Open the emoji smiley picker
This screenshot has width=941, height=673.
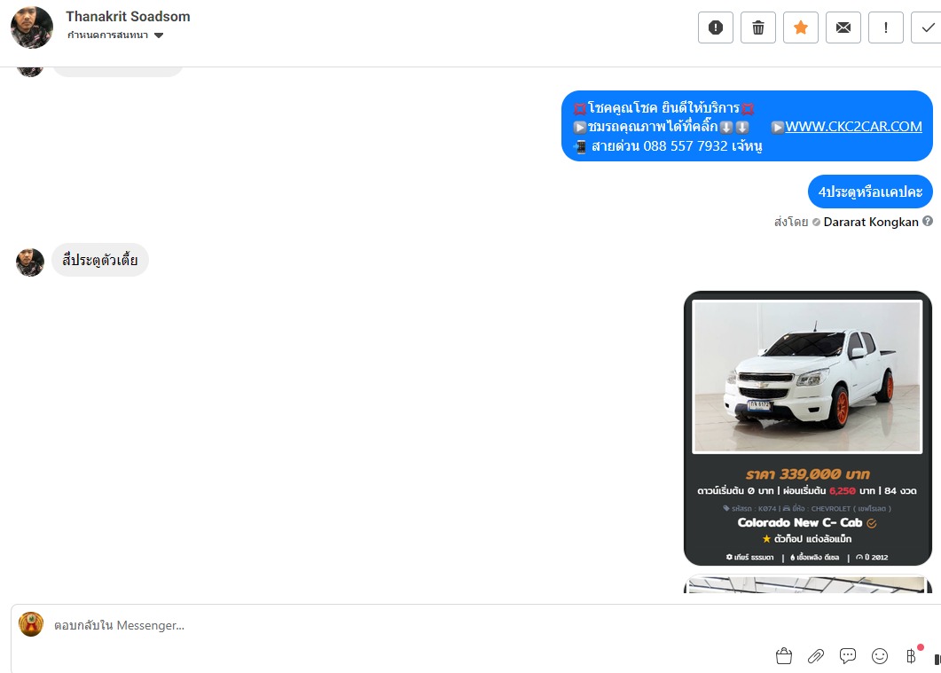pyautogui.click(x=880, y=656)
